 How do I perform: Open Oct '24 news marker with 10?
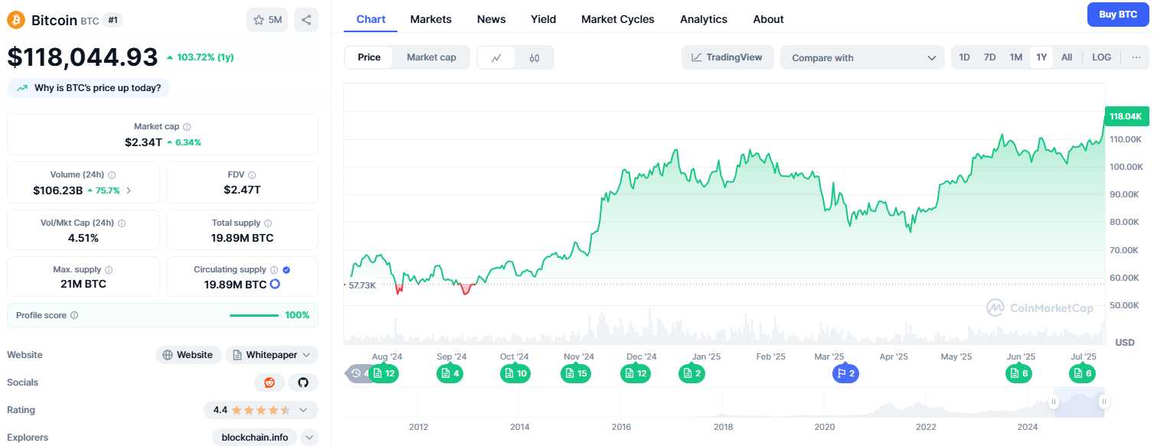click(x=515, y=373)
